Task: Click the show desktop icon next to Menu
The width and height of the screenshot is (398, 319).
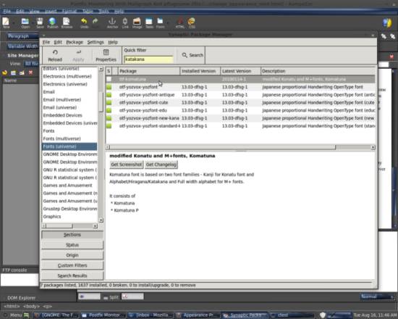Action: [26, 315]
